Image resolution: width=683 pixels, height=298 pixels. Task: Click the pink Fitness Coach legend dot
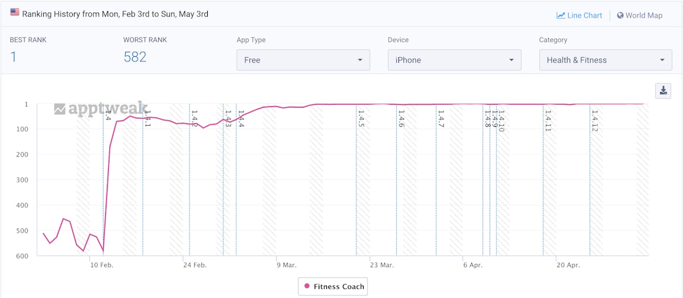click(x=307, y=287)
